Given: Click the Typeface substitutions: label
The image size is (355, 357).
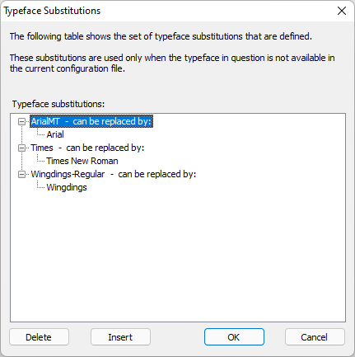Looking at the screenshot, I should click(58, 104).
